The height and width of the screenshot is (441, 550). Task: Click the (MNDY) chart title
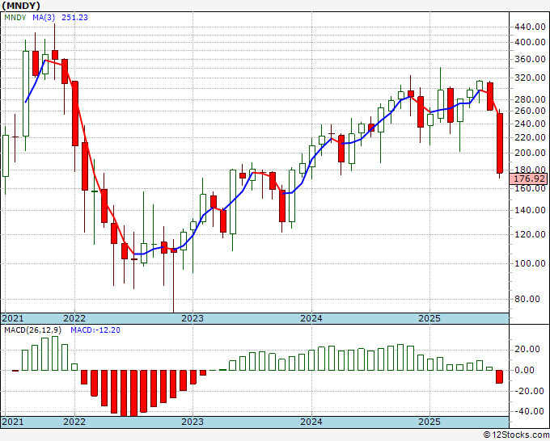click(x=21, y=6)
